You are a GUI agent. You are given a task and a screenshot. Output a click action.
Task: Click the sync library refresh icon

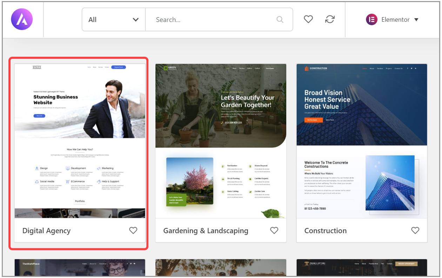click(330, 20)
